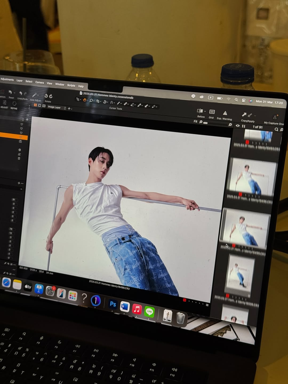Viewport: 288px width, 384px height.
Task: Switch to single image viewer mode
Action: pyautogui.click(x=39, y=106)
